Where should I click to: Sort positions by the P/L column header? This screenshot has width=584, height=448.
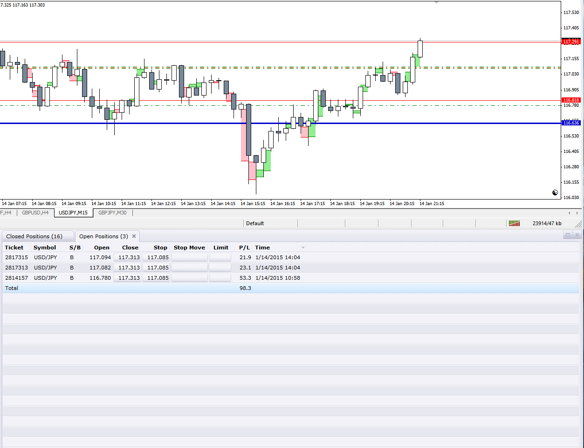click(x=244, y=248)
